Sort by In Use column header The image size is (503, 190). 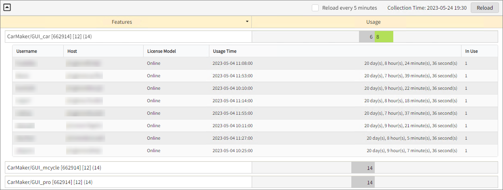479,51
